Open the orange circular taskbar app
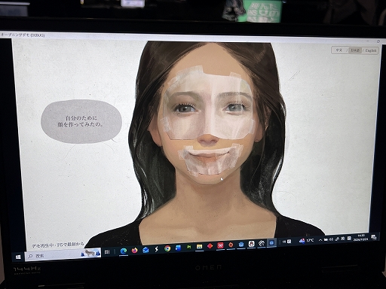 (231, 245)
